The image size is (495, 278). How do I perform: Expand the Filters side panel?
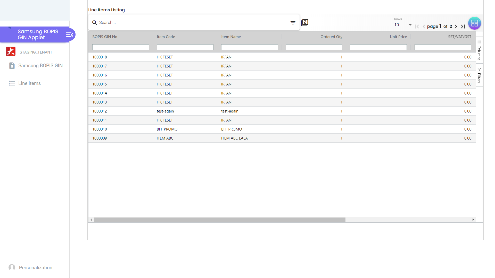click(479, 75)
